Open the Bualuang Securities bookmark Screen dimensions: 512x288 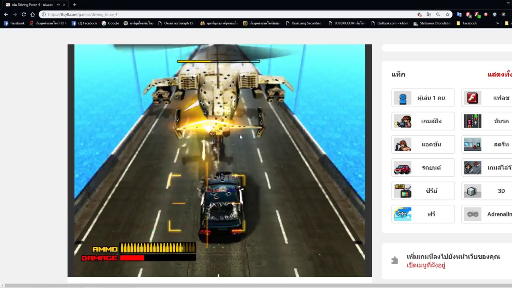click(x=304, y=23)
